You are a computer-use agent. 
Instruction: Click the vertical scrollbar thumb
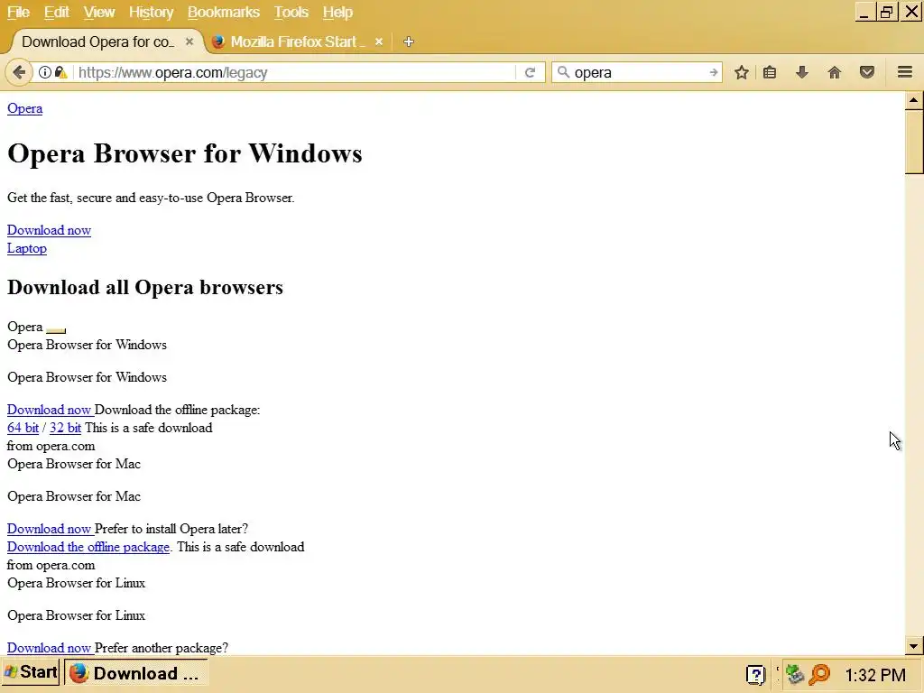click(x=913, y=142)
